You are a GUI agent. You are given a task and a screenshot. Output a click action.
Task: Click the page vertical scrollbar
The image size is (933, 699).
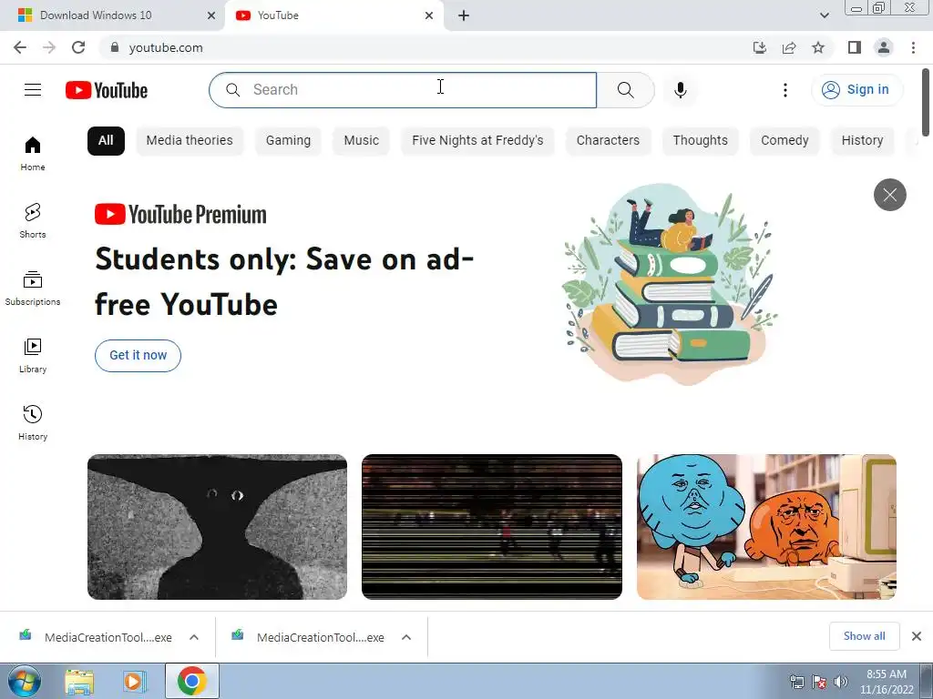point(926,102)
